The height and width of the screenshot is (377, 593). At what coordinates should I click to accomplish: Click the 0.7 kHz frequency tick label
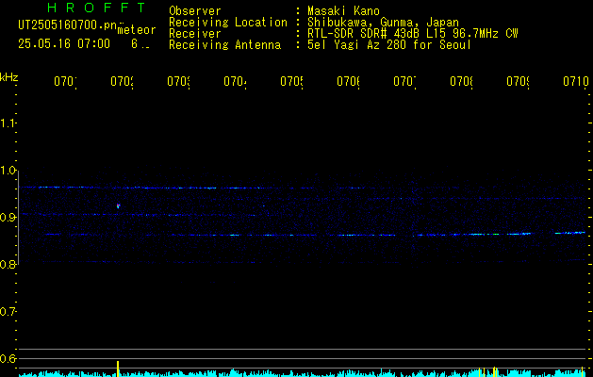pos(8,312)
